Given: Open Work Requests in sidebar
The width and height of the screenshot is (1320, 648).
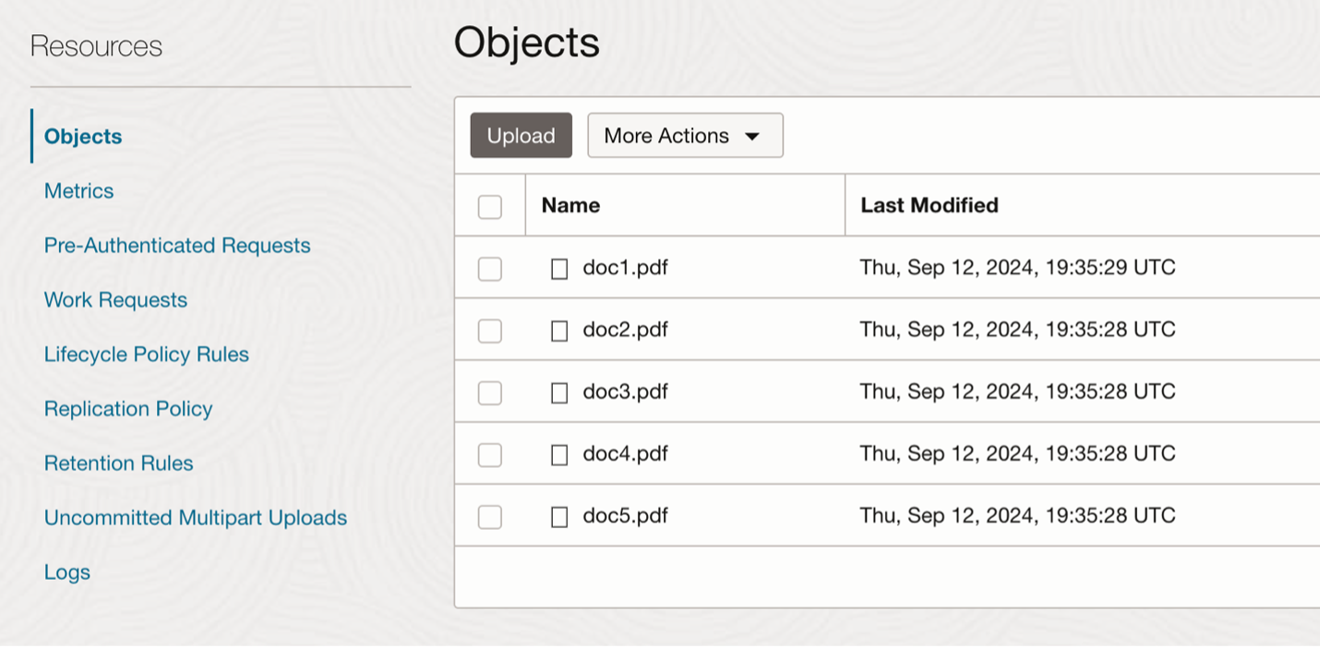Looking at the screenshot, I should coord(115,300).
